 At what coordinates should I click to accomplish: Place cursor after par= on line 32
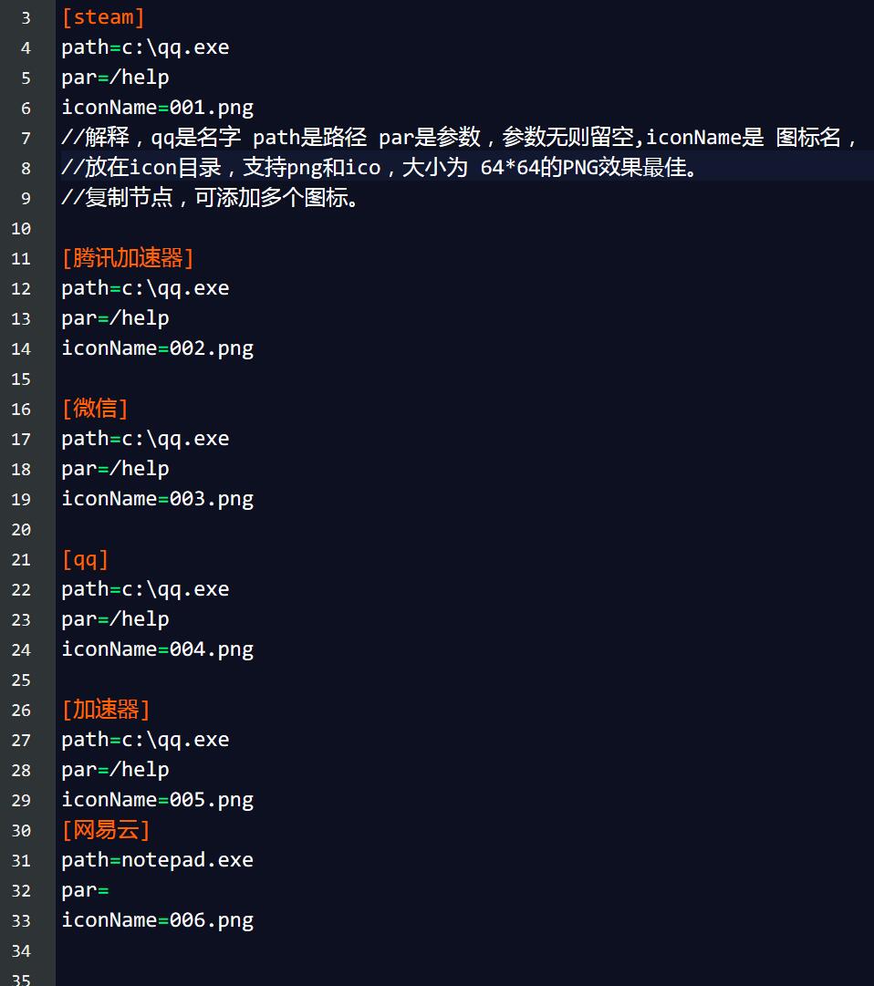pyautogui.click(x=110, y=890)
